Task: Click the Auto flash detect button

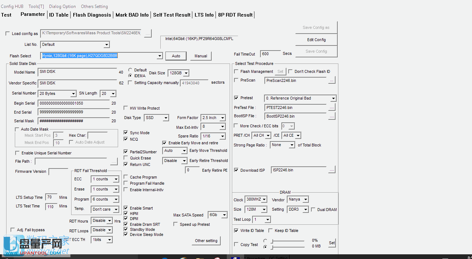Action: 176,56
